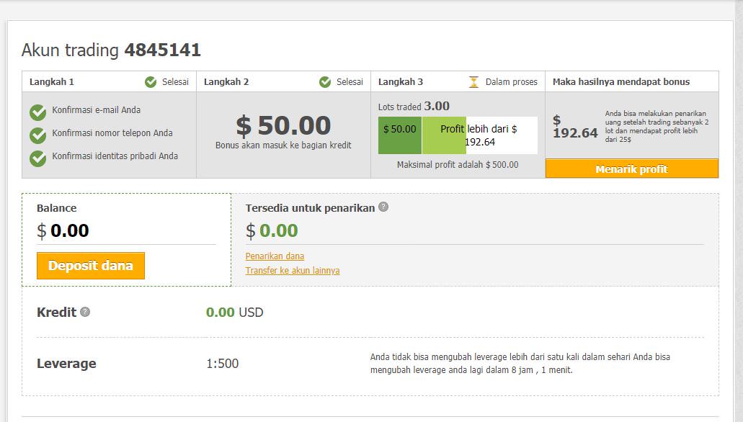The image size is (743, 422).
Task: Open help icon next to Tersedia untuk penarikan
Action: pyautogui.click(x=384, y=207)
